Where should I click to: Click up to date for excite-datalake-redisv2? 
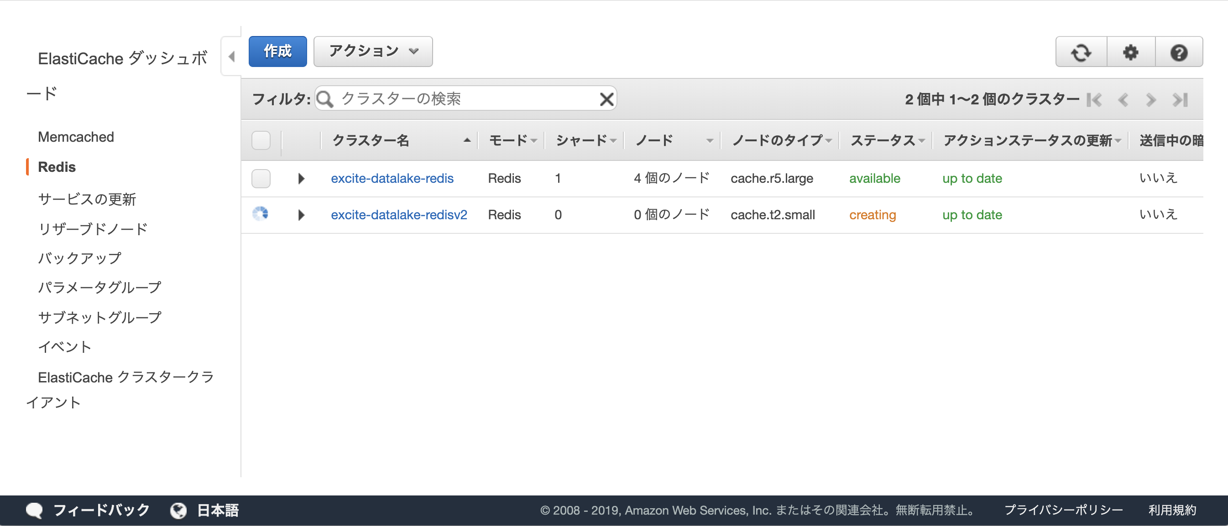point(972,215)
